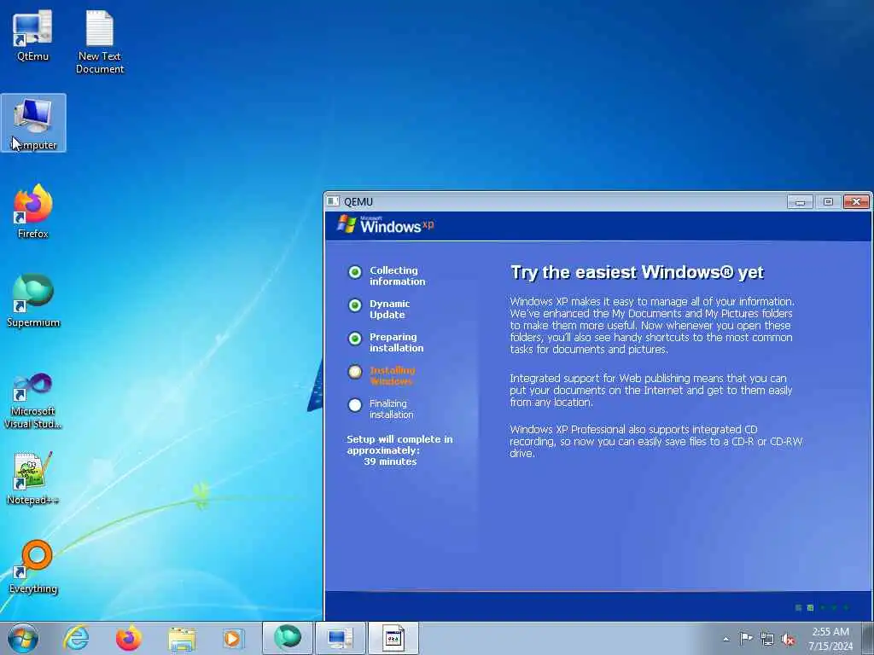Click the 'Try the easiest Windows® yet' heading
Viewport: 874px width, 655px height.
point(637,272)
